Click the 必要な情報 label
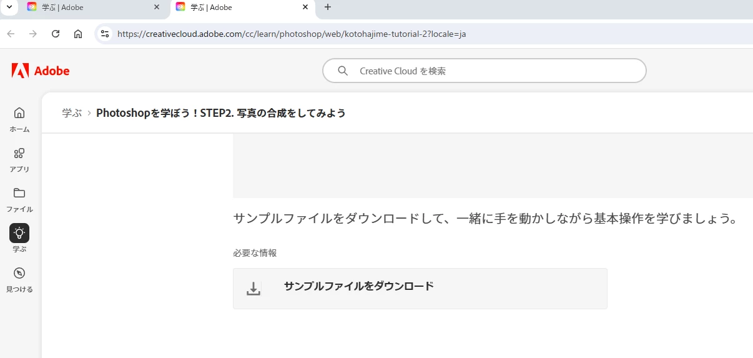This screenshot has height=358, width=753. 255,253
